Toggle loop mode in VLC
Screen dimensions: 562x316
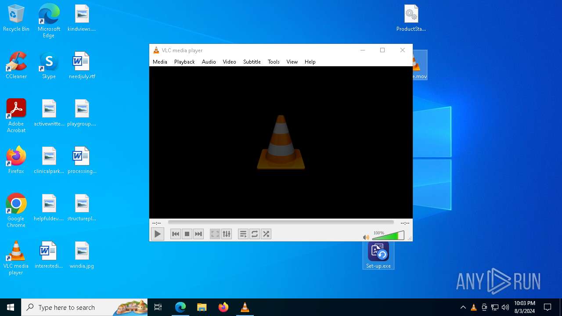tap(255, 234)
